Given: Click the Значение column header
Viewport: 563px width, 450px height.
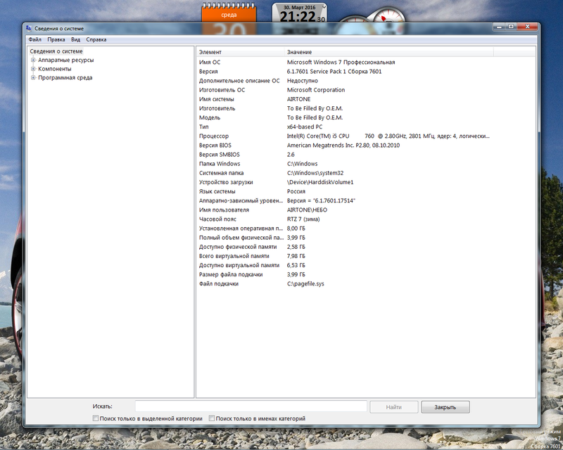Looking at the screenshot, I should tap(389, 52).
